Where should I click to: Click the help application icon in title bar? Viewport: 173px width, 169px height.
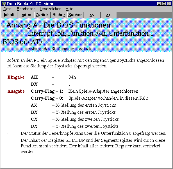4,4
